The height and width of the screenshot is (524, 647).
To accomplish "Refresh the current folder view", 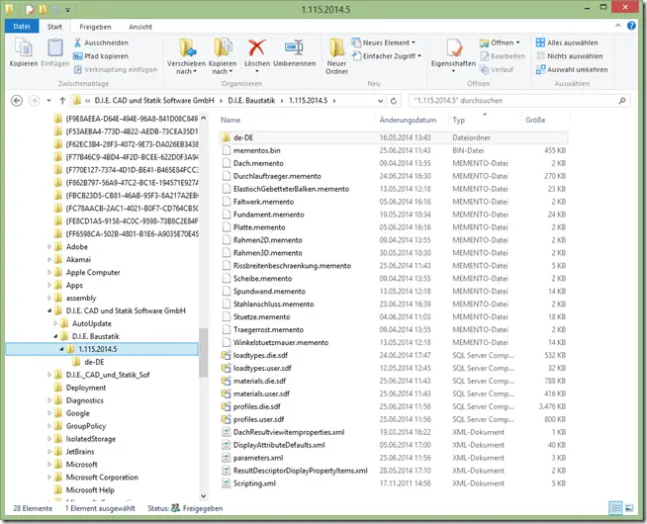I will (394, 101).
